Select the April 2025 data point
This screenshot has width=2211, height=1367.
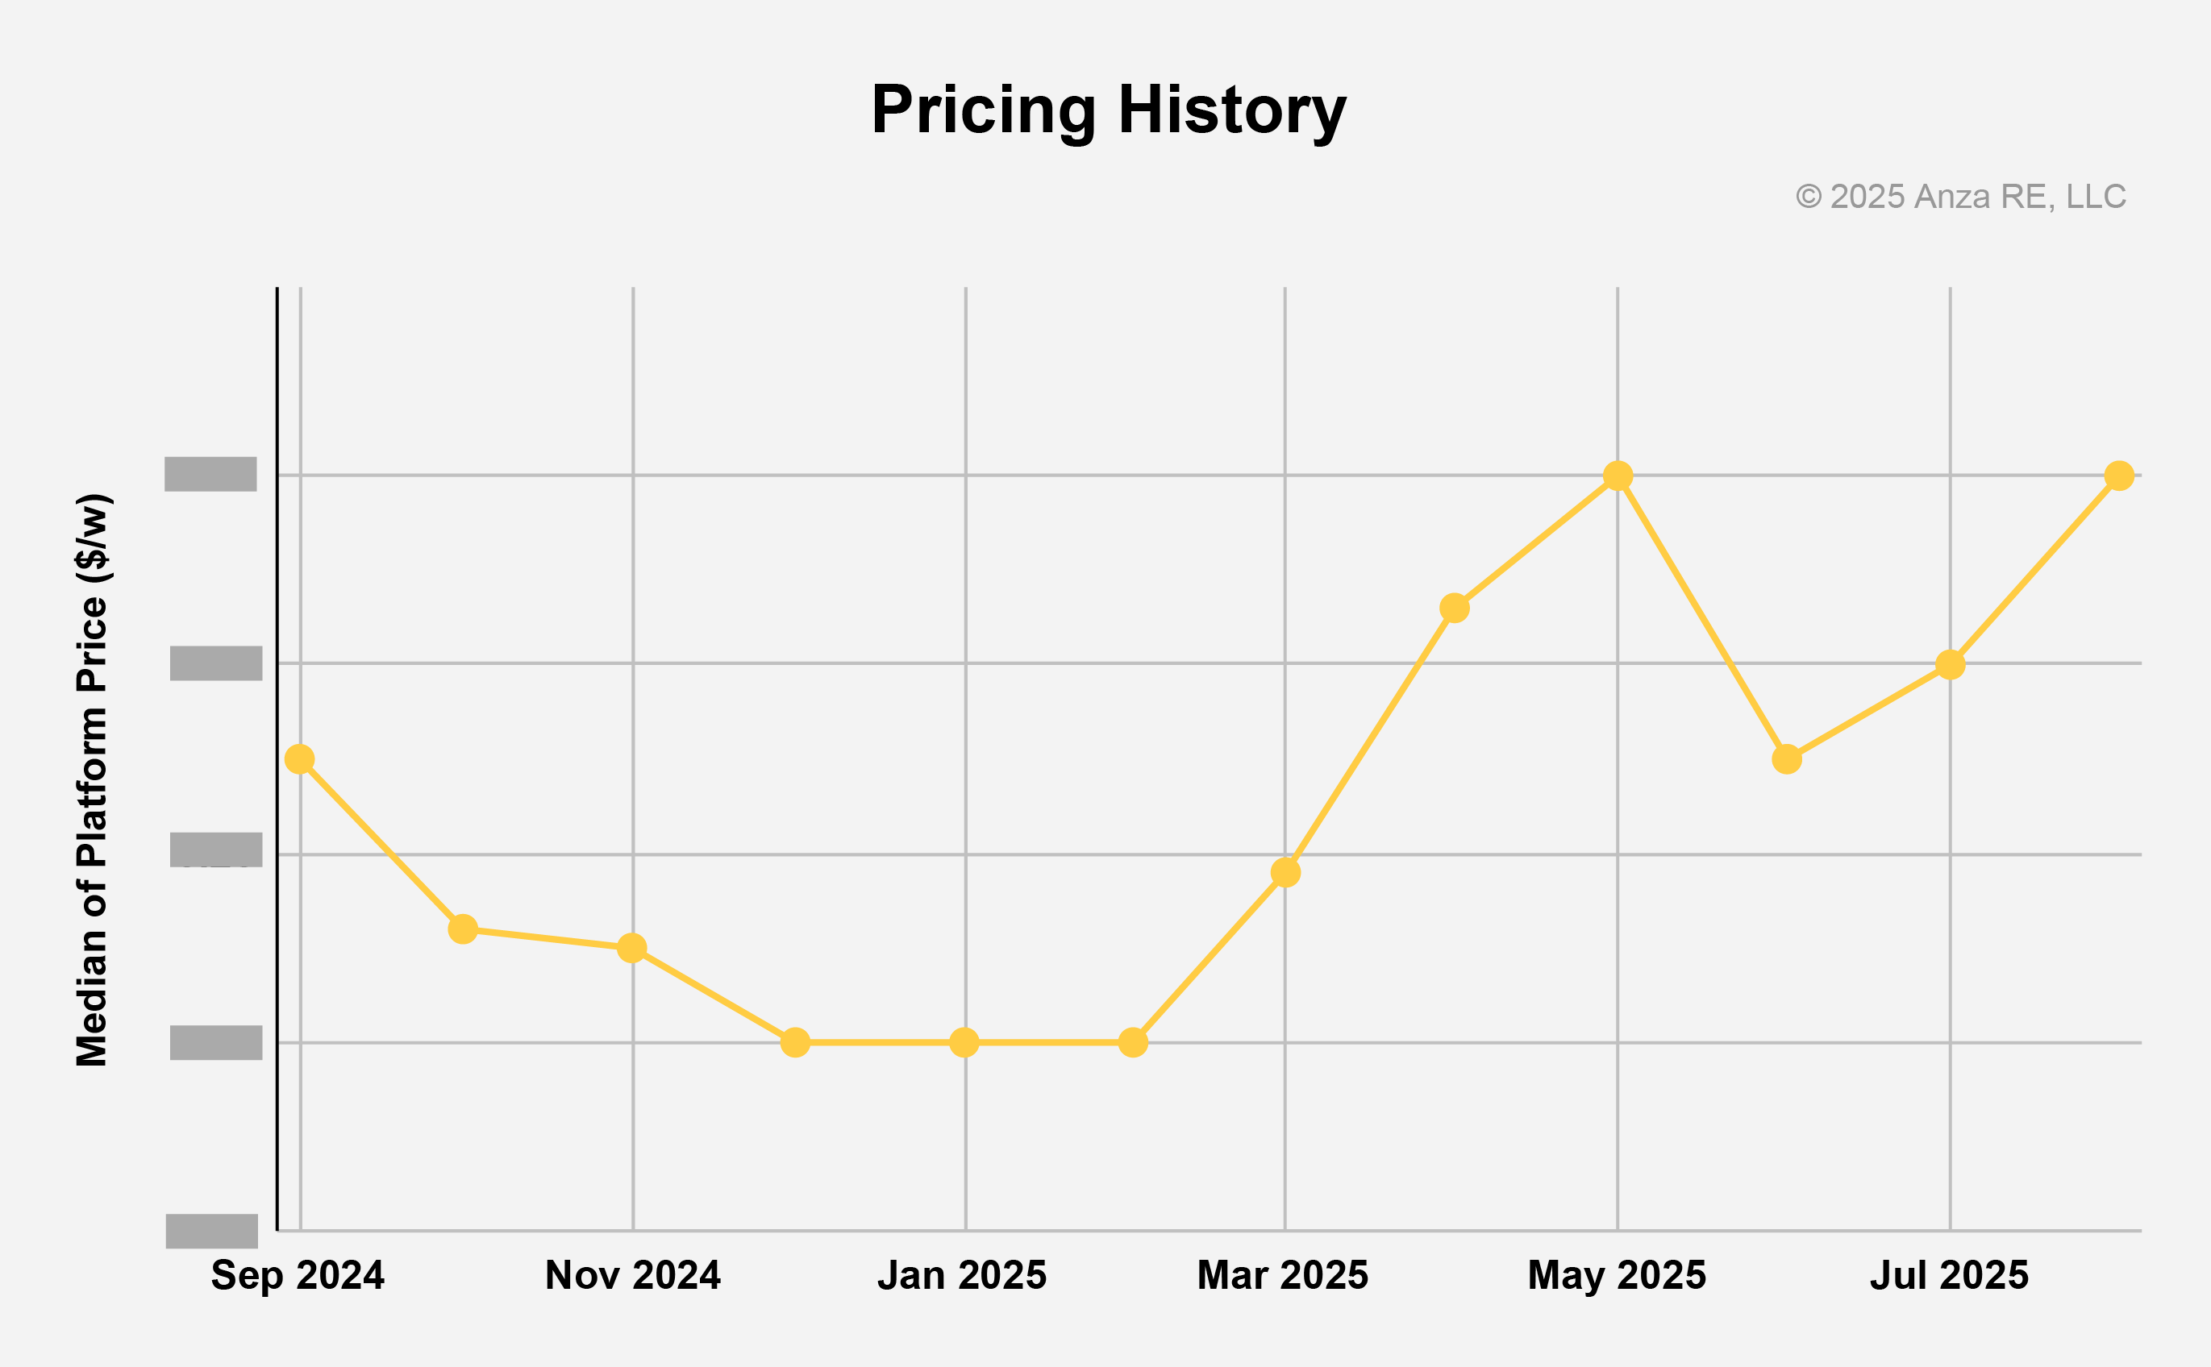(x=1454, y=609)
